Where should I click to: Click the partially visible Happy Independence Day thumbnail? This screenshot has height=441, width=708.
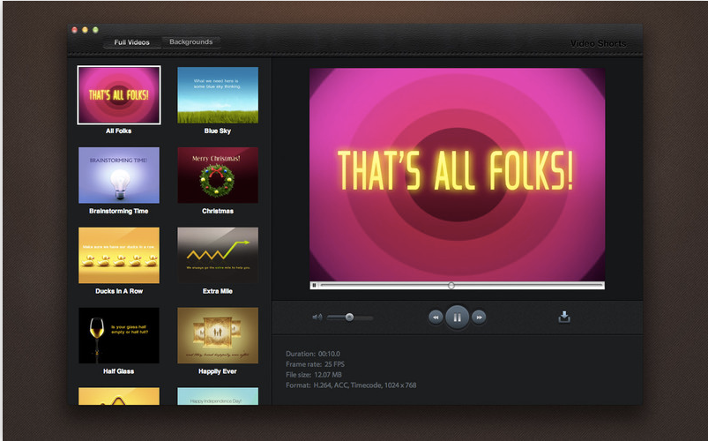point(218,396)
